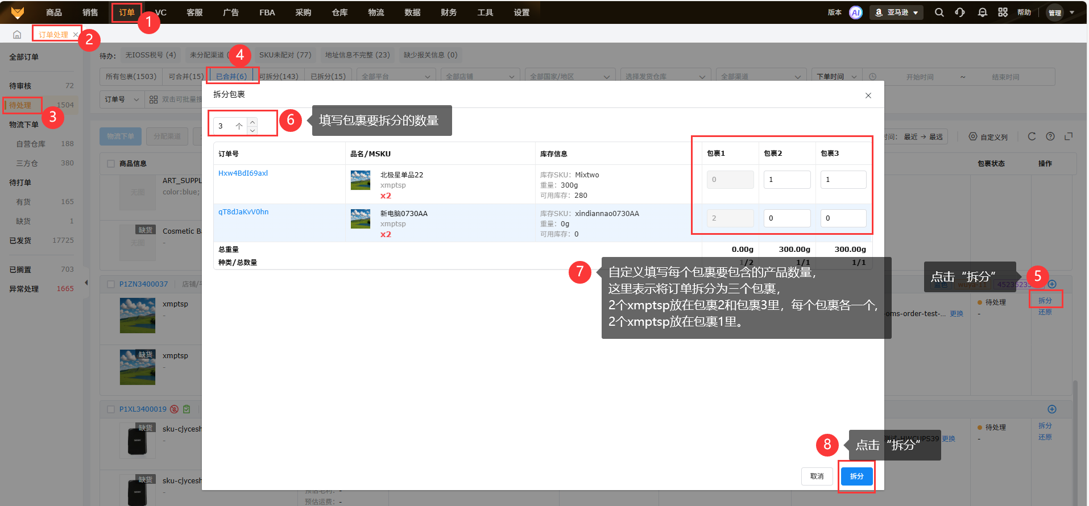The width and height of the screenshot is (1089, 506).
Task: Click the help question-mark icon above table
Action: pos(1050,136)
